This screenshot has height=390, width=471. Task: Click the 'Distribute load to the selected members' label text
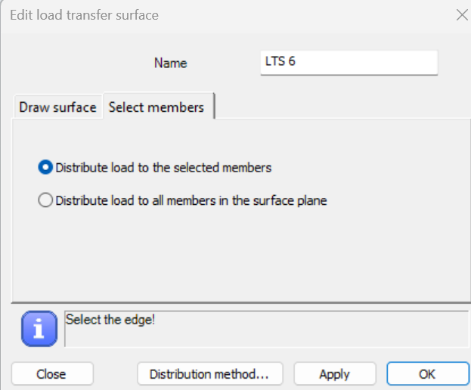[163, 168]
